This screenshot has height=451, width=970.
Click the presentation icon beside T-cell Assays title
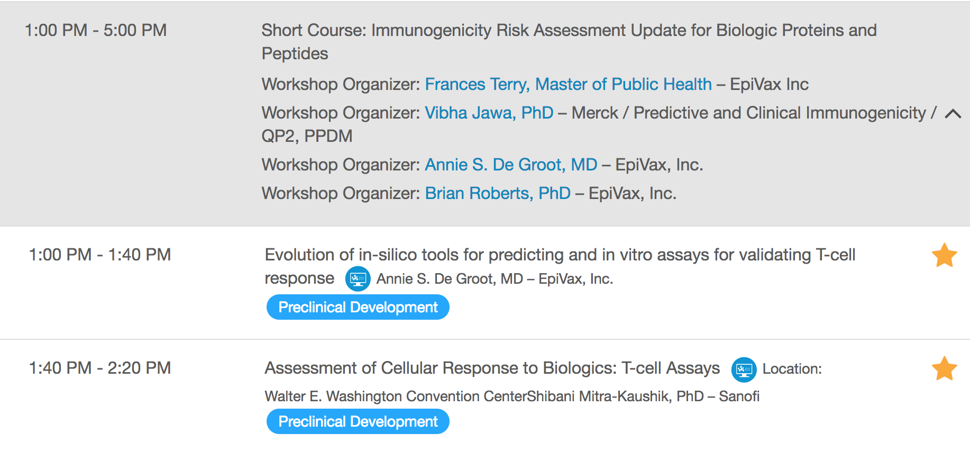(744, 369)
